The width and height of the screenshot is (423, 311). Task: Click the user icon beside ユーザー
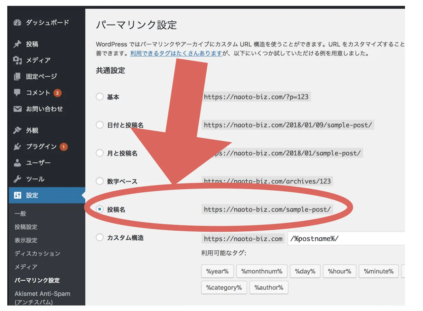pos(17,163)
